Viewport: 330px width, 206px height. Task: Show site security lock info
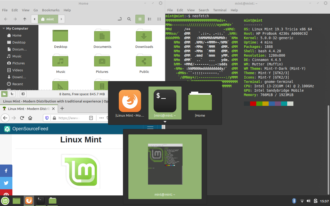coord(54,118)
